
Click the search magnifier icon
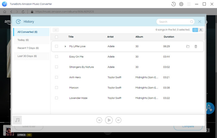(192, 22)
